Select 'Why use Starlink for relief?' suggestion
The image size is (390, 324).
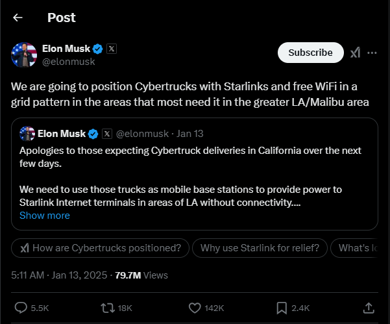tap(260, 248)
